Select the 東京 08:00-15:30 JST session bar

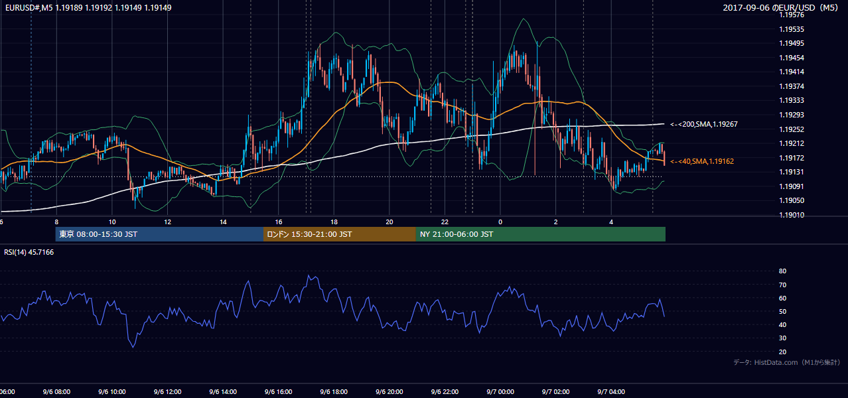(x=159, y=234)
